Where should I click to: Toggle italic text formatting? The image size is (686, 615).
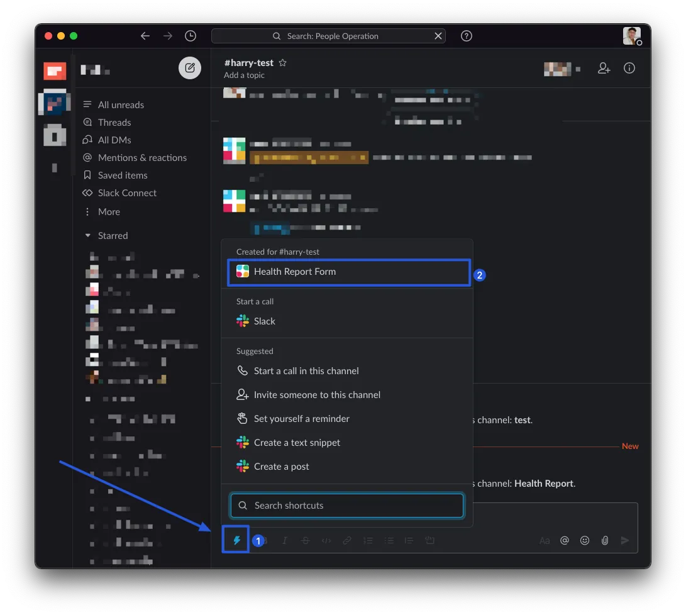(285, 541)
